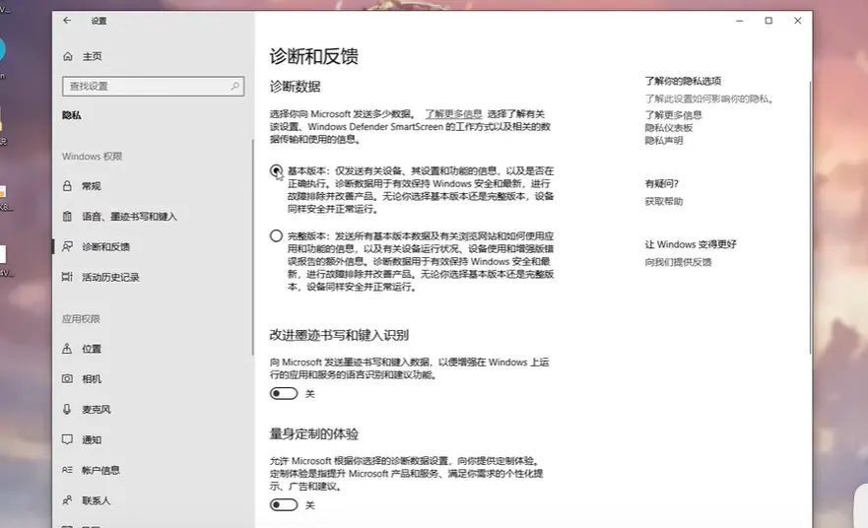Select the 完整版本 radio button

pyautogui.click(x=276, y=235)
